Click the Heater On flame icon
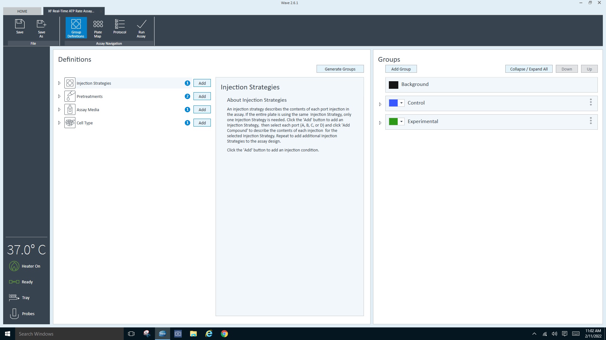The width and height of the screenshot is (606, 340). pos(14,266)
